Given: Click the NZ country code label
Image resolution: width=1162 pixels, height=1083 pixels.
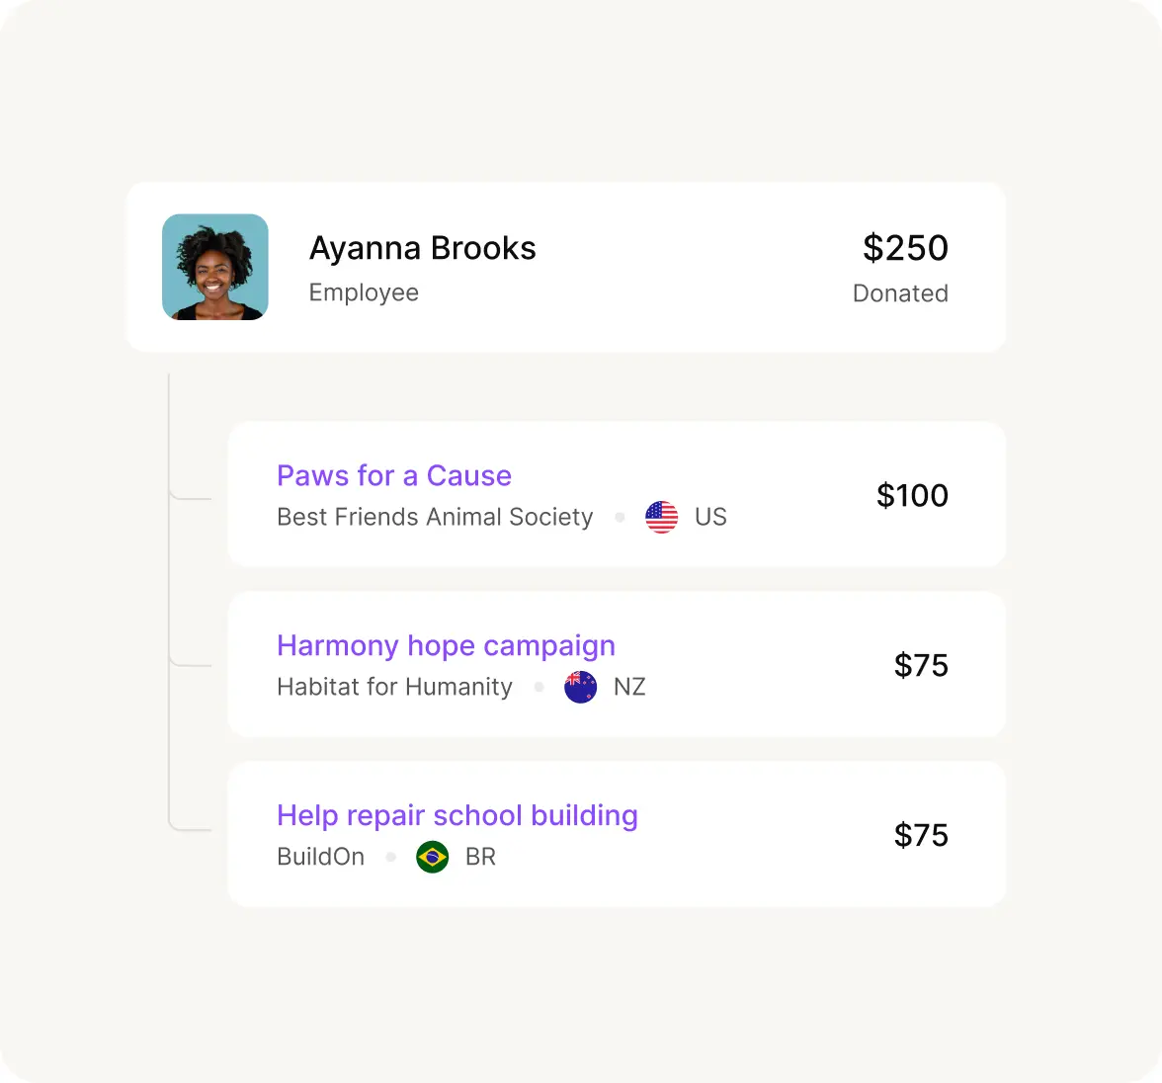Looking at the screenshot, I should pyautogui.click(x=629, y=687).
